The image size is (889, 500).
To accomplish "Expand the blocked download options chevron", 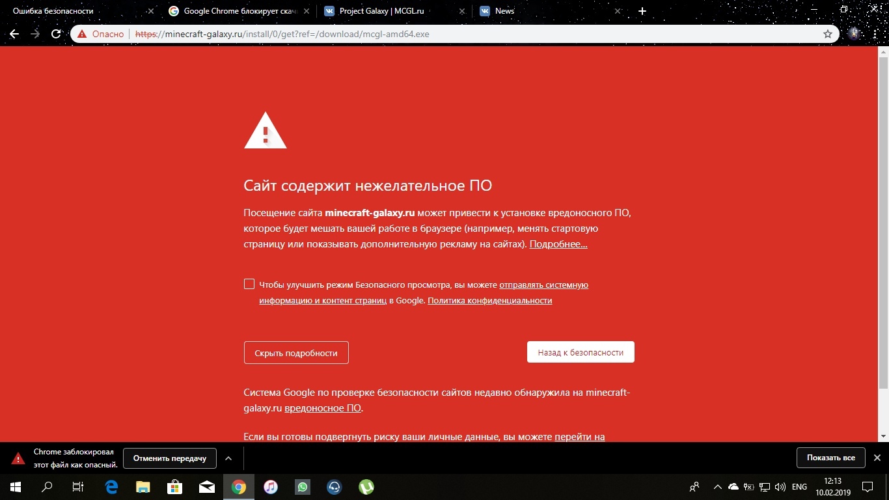I will [x=228, y=458].
